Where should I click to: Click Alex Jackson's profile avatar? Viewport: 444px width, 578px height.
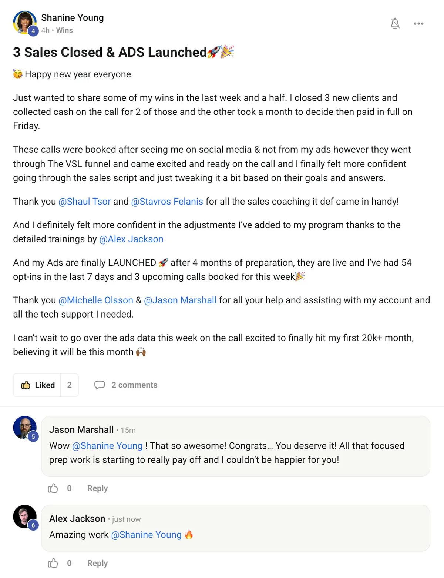[x=24, y=516]
